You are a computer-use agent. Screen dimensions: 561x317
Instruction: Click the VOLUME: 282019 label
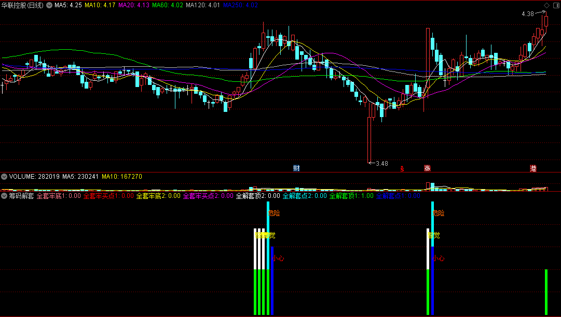[x=34, y=177]
